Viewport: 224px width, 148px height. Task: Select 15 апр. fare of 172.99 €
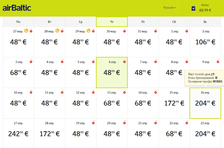coord(174,103)
